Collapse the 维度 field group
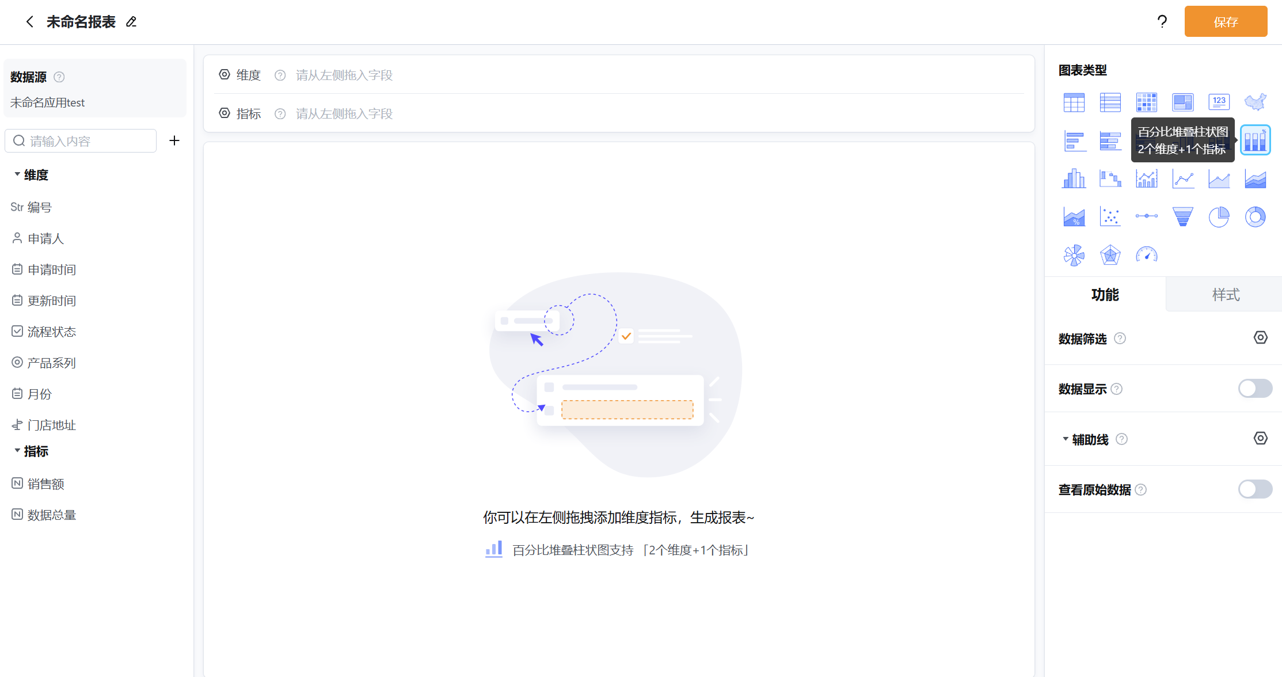 click(17, 174)
